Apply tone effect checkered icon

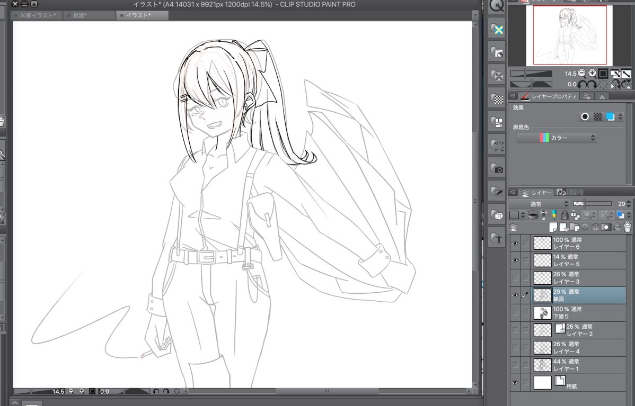point(598,116)
